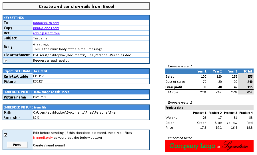Toggle the Request a read receipt checkbox
This screenshot has height=155, width=257.
[6, 61]
